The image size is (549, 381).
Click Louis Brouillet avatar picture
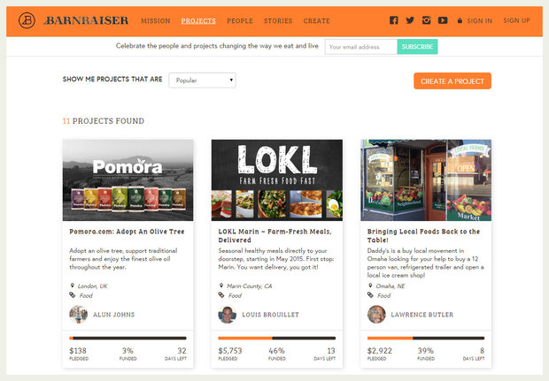[x=228, y=314]
